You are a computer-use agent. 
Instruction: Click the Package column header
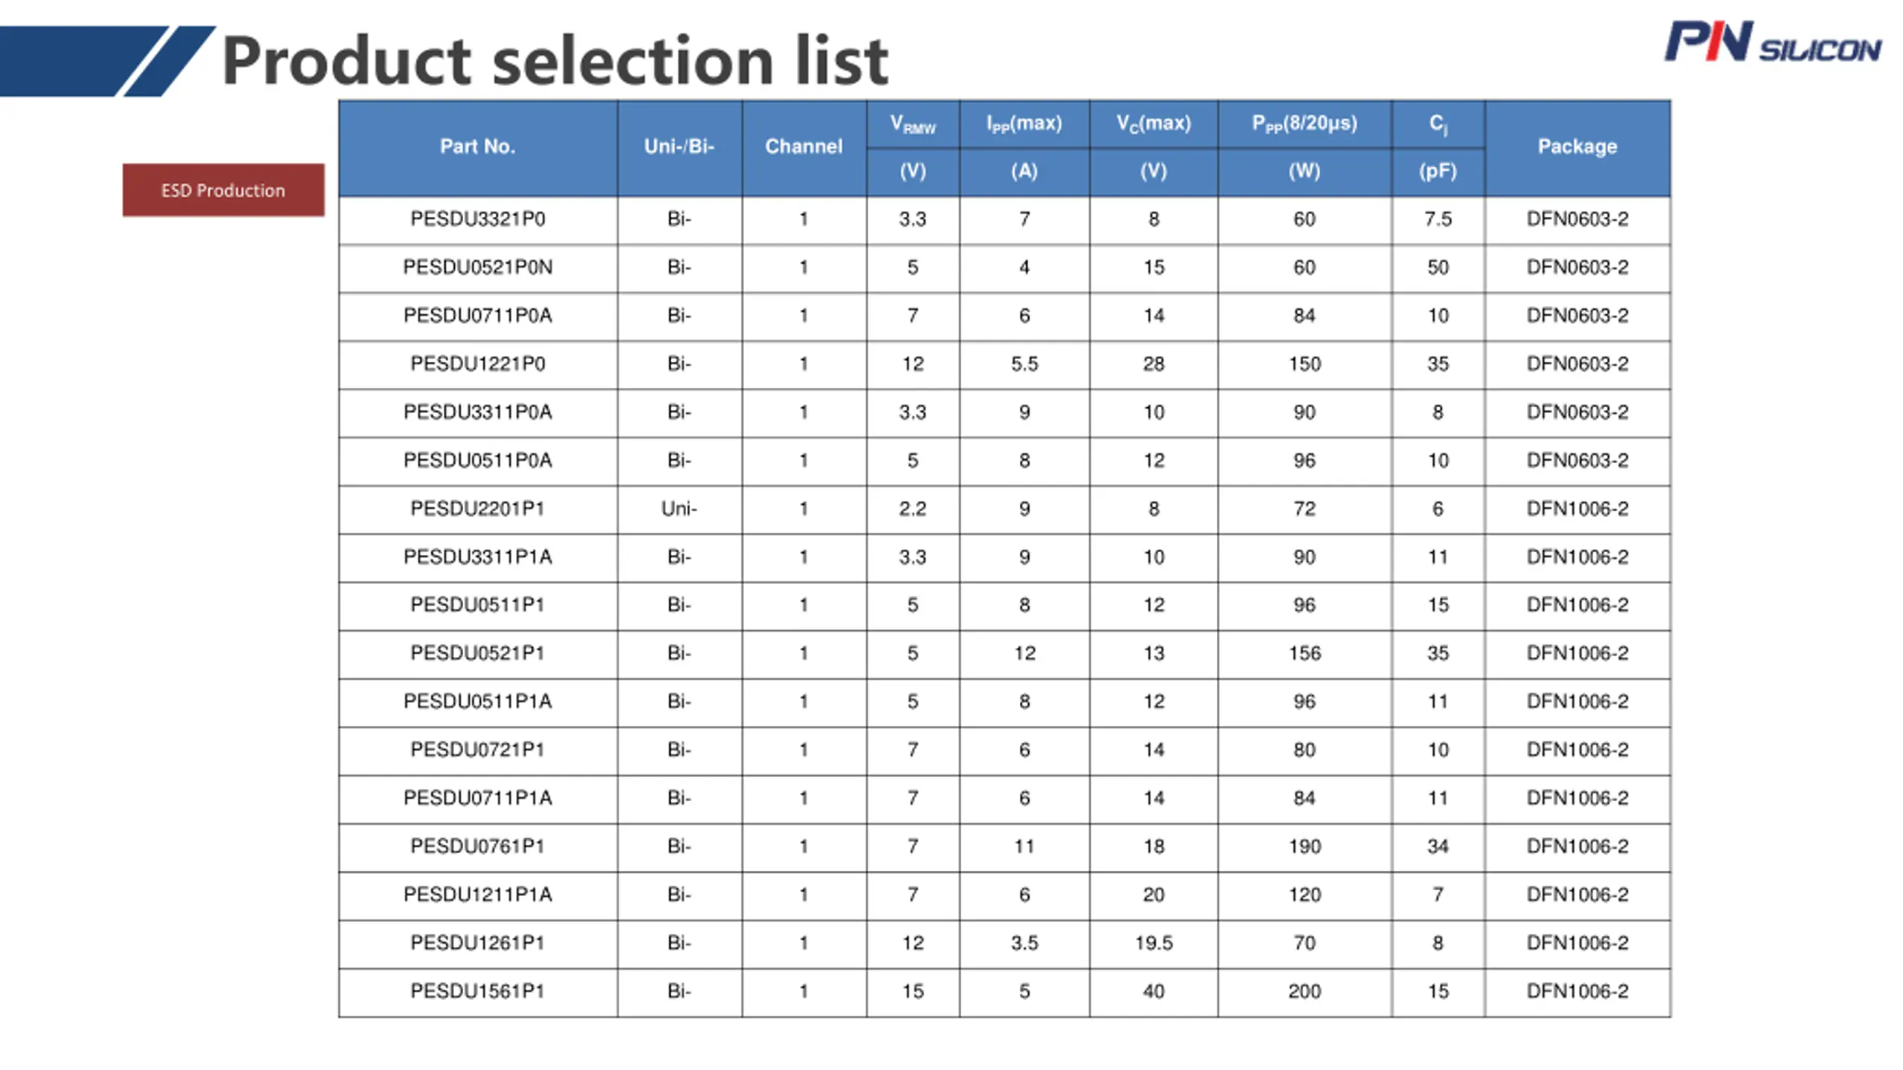pyautogui.click(x=1577, y=147)
